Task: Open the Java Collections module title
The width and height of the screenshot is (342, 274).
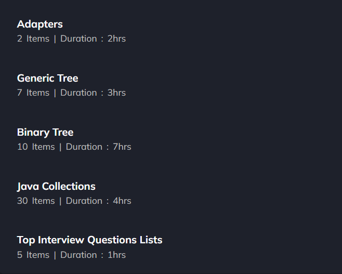Action: [x=56, y=187]
